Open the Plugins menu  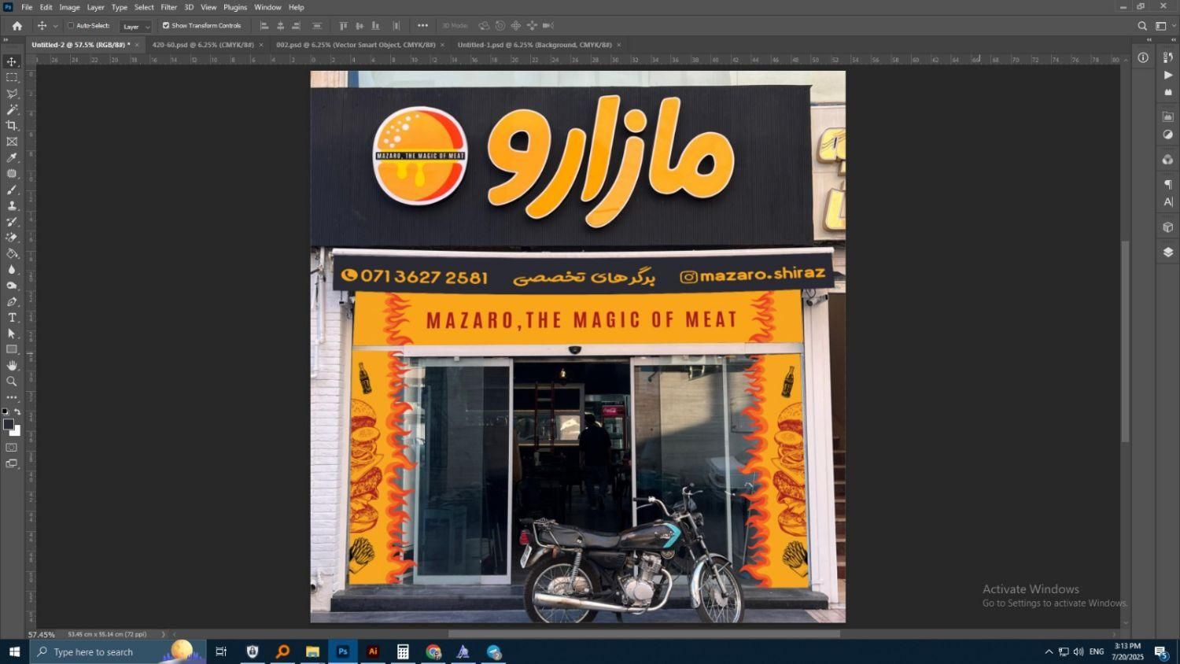(x=235, y=7)
